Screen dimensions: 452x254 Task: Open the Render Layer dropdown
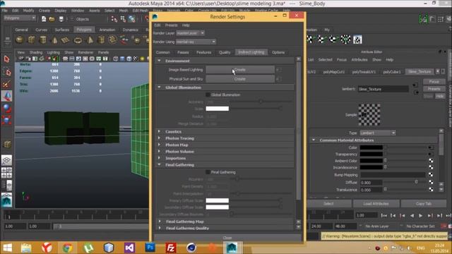pos(191,33)
